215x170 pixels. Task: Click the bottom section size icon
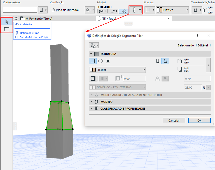[x=179, y=70]
